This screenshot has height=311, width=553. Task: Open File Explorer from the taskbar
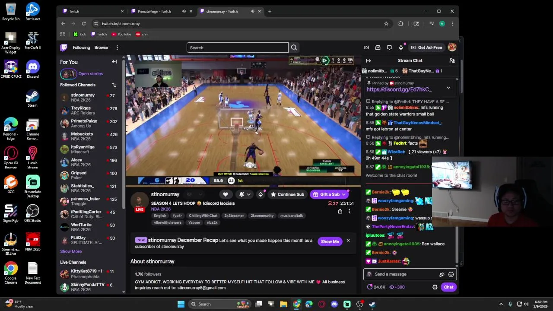pos(284,304)
